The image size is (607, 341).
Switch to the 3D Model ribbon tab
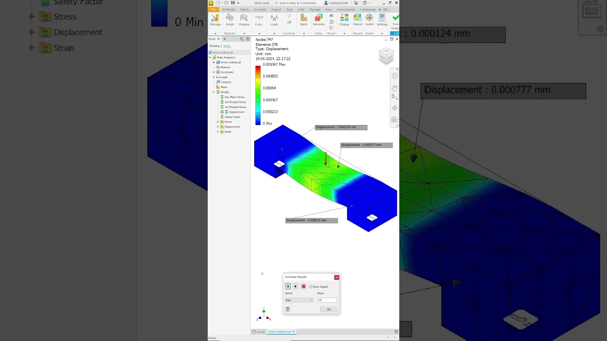point(228,9)
